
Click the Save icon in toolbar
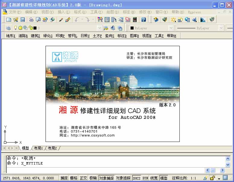point(23,20)
